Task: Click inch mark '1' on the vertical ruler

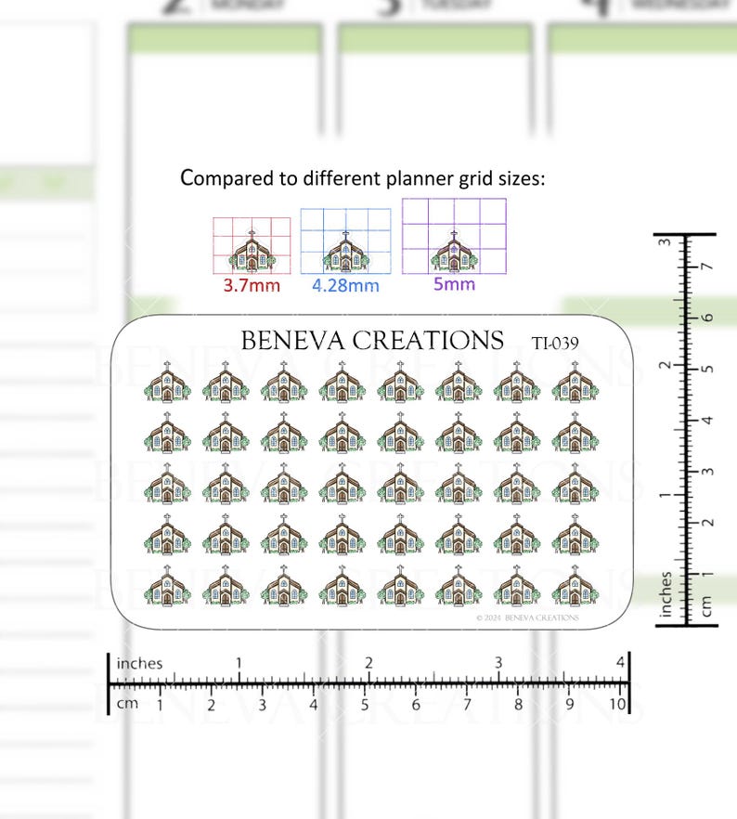Action: pyautogui.click(x=665, y=495)
